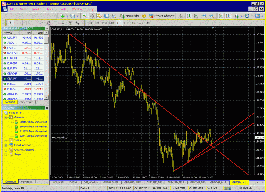Open the Periods dropdown arrow
The image size is (266, 192).
tap(252, 16)
